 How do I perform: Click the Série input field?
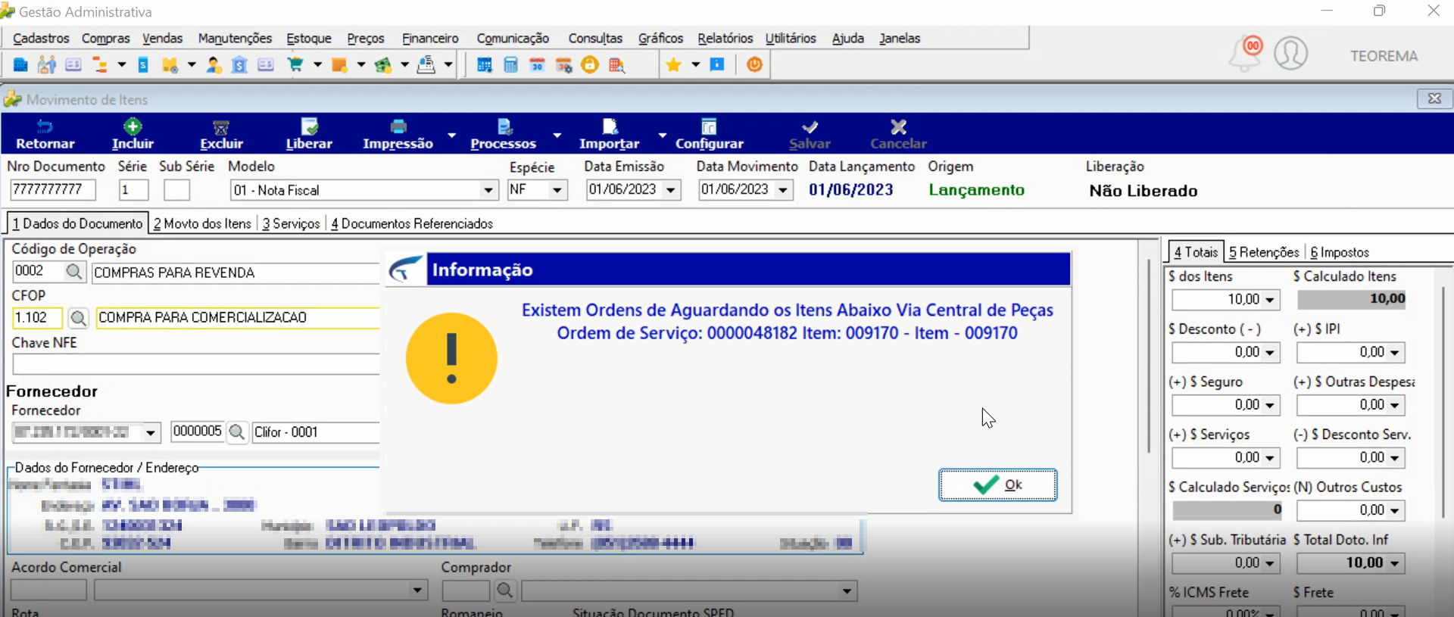pyautogui.click(x=133, y=189)
